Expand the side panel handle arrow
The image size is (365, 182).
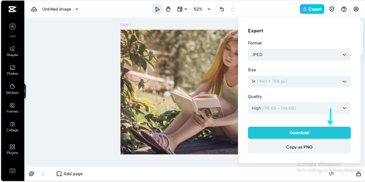(25, 91)
